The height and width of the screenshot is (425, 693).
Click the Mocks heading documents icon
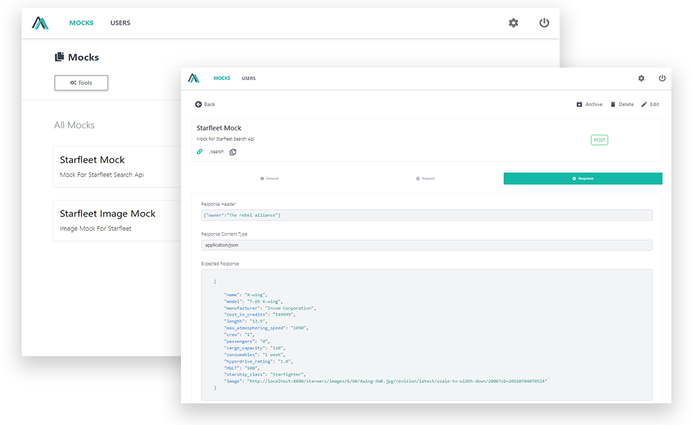point(59,57)
